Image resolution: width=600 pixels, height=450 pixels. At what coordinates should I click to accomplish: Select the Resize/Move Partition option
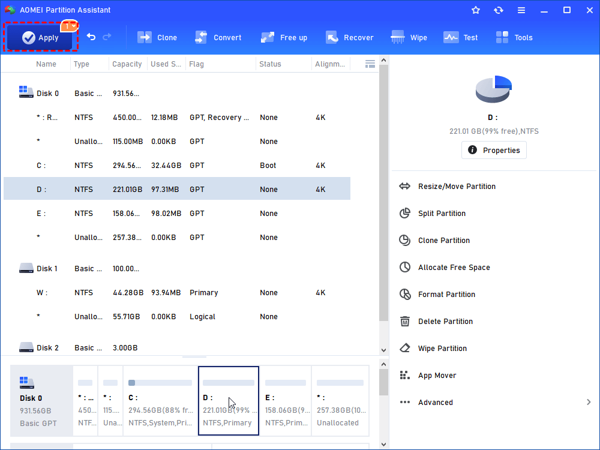point(448,187)
